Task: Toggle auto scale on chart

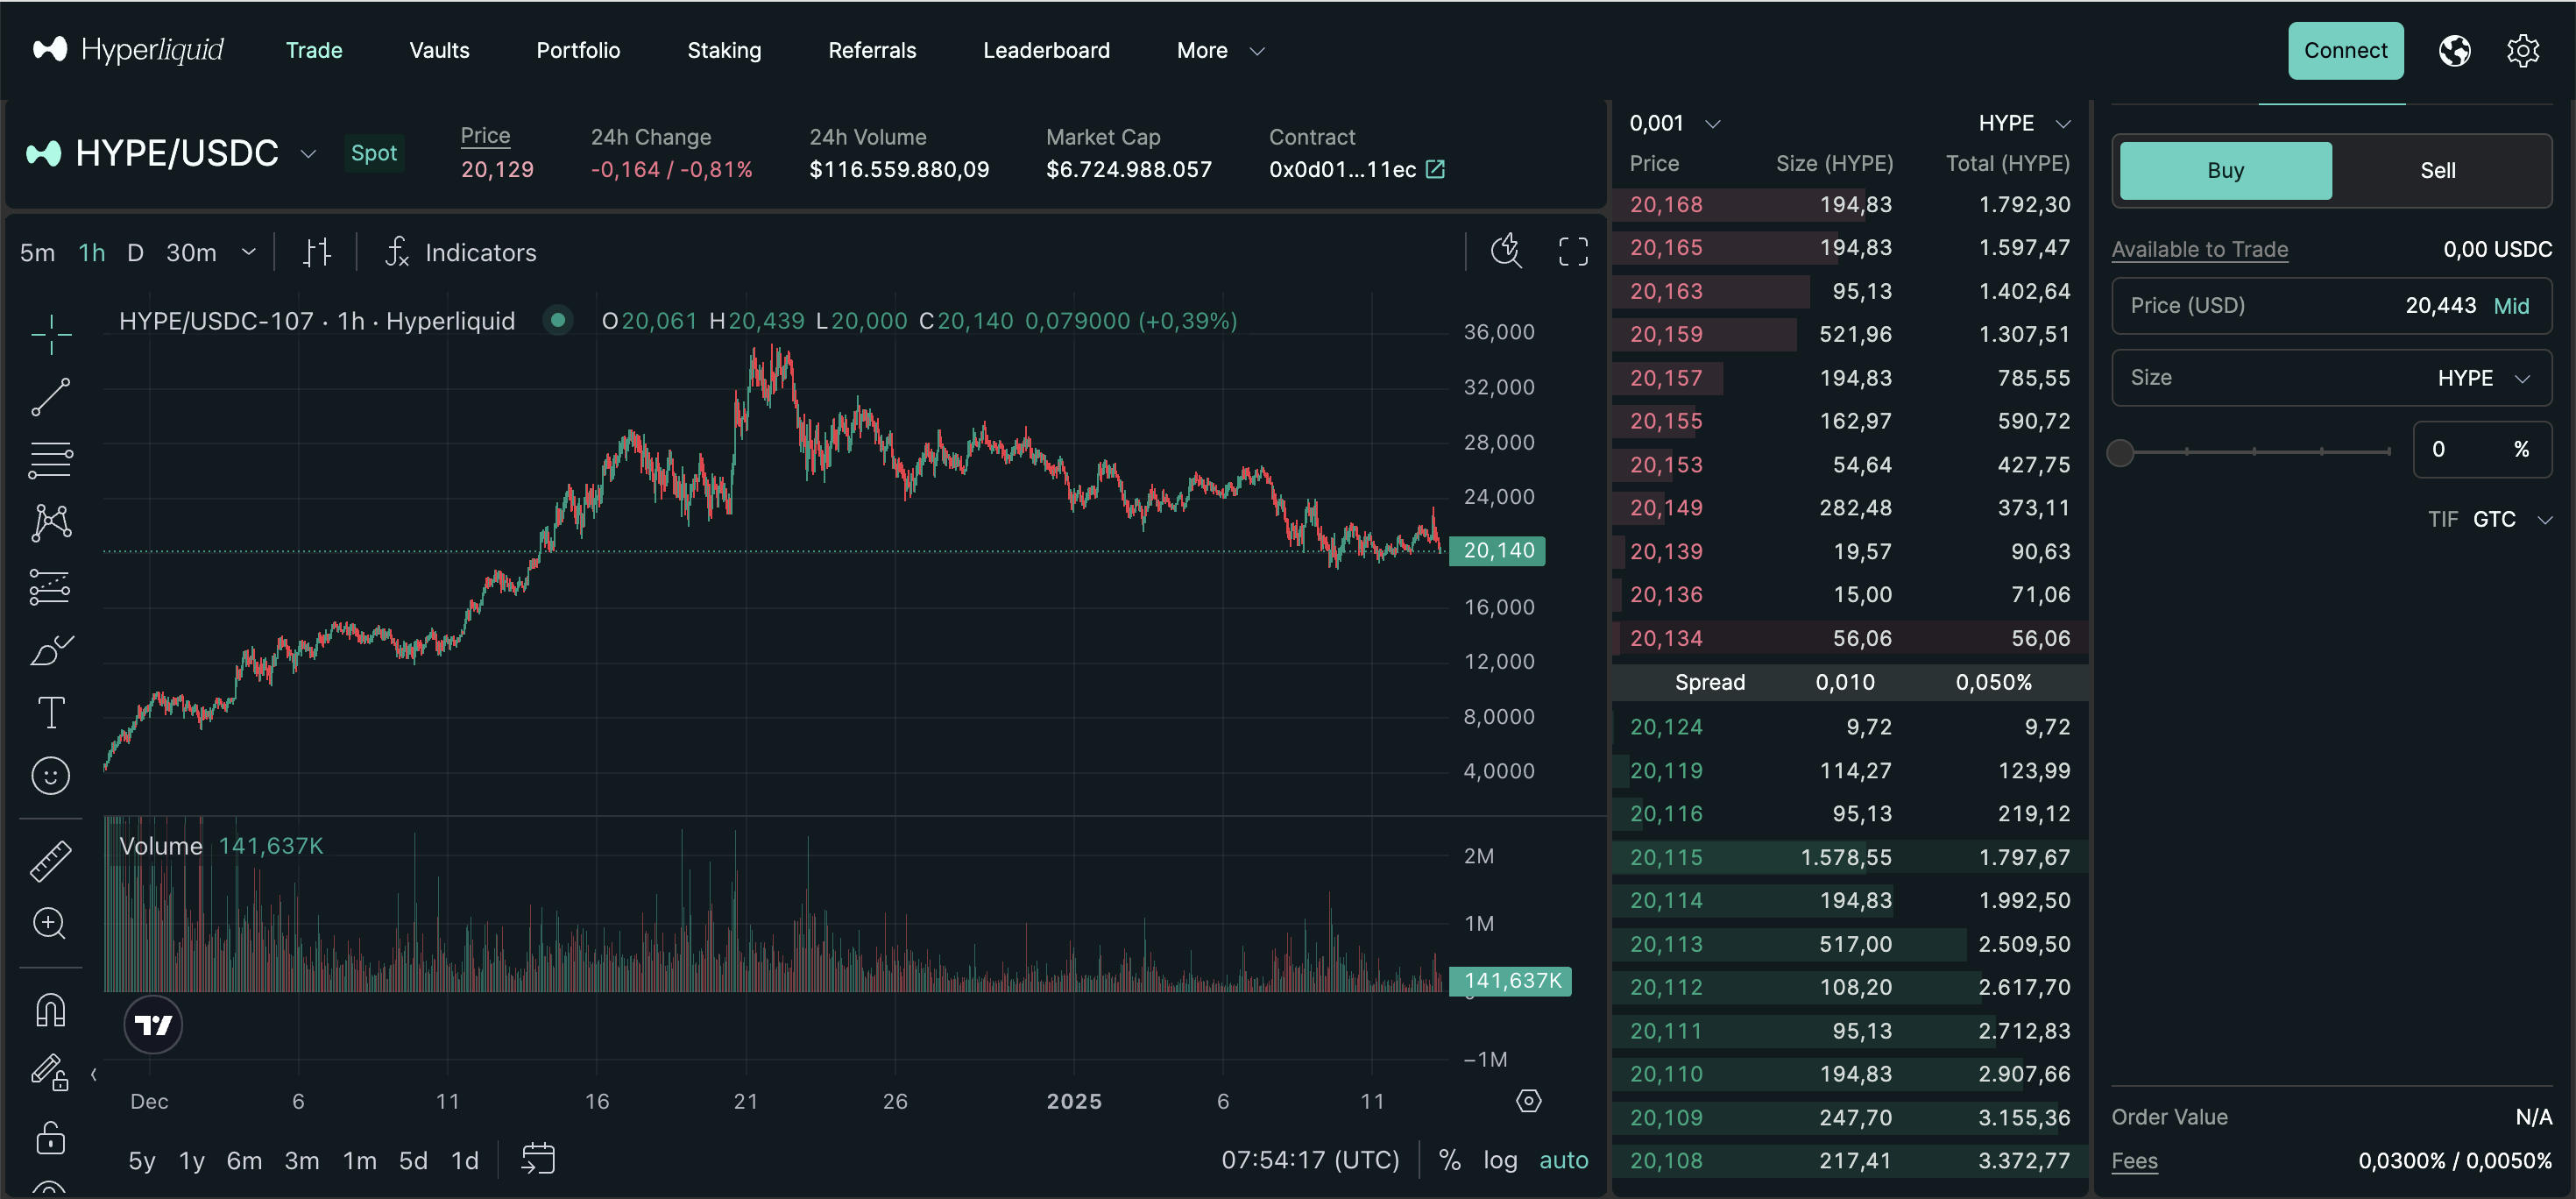Action: (1563, 1160)
